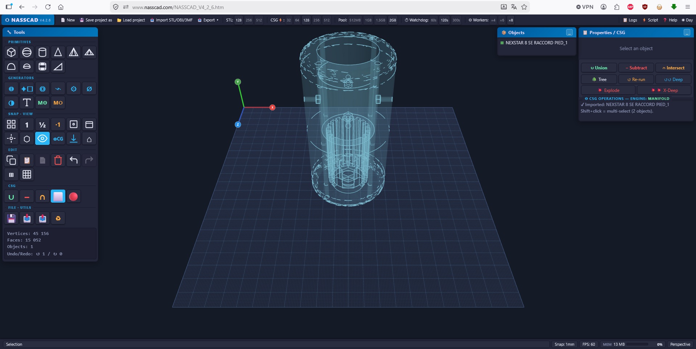Select the red sphere color swatch
The height and width of the screenshot is (349, 696).
pyautogui.click(x=74, y=197)
